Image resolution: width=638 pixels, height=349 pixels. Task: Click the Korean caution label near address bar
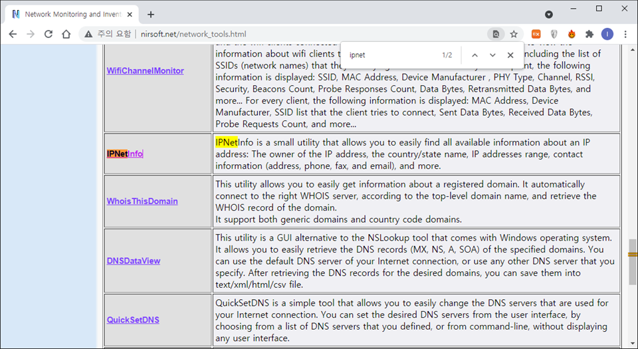pyautogui.click(x=114, y=34)
